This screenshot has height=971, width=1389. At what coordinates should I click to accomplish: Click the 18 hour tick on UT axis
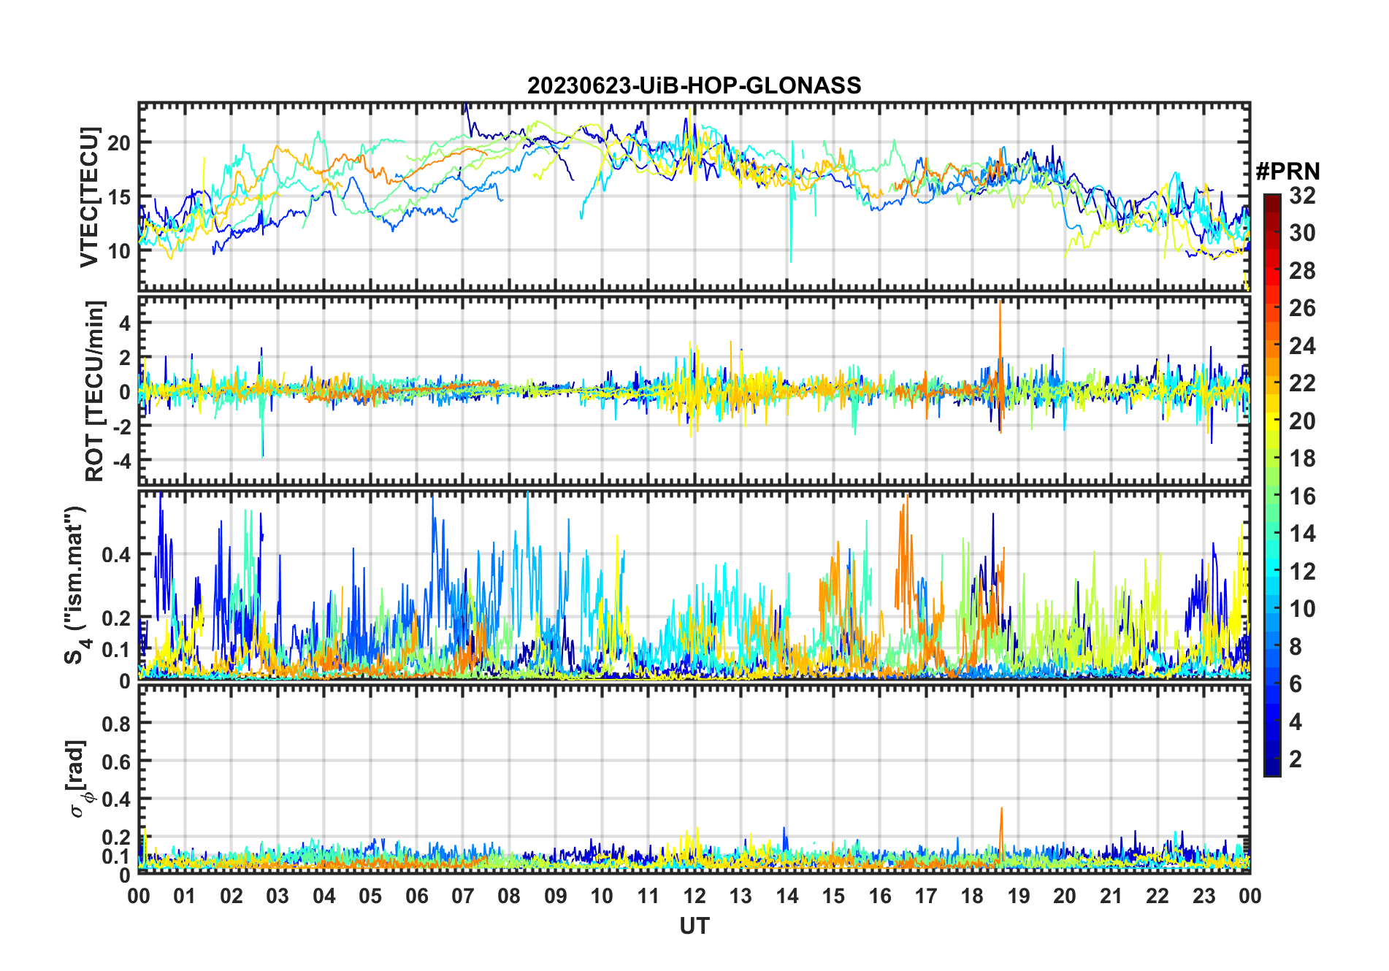point(972,897)
